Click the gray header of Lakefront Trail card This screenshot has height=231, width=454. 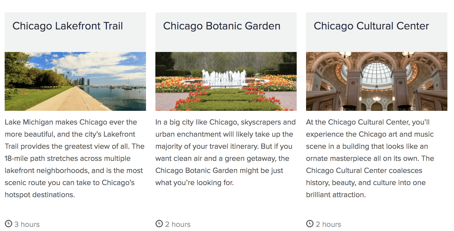(x=75, y=32)
